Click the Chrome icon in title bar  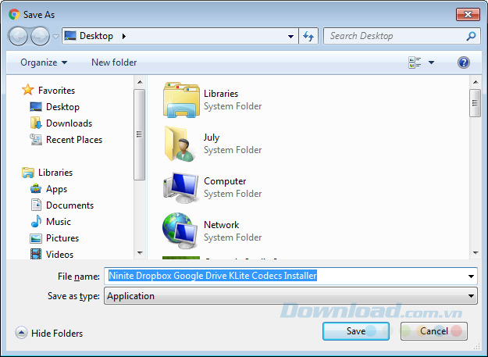coord(14,14)
